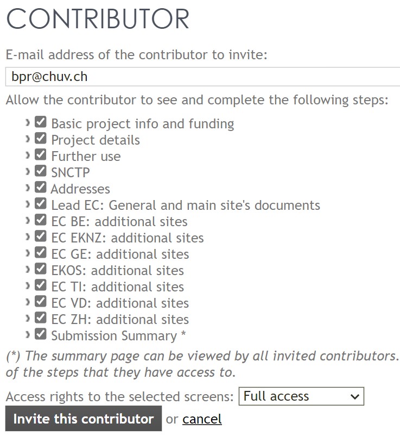This screenshot has width=400, height=442.
Task: Click the cancel link
Action: (202, 419)
